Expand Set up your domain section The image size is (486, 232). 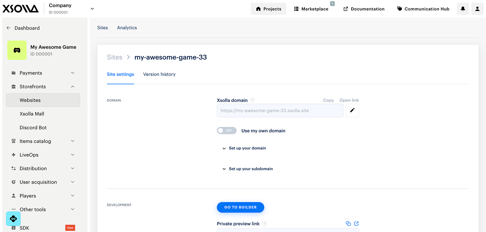[x=244, y=148]
